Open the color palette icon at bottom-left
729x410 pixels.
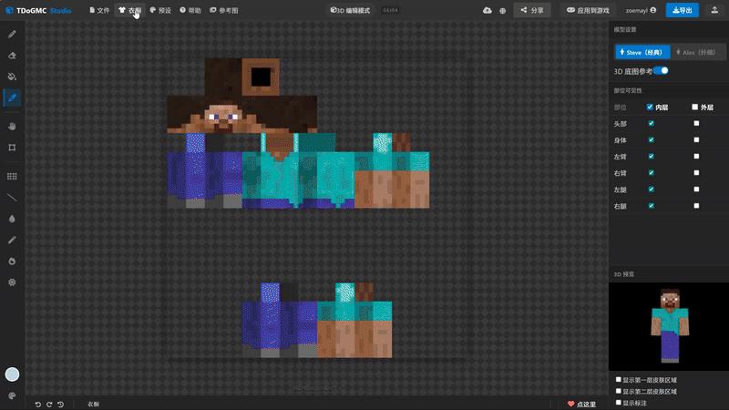pos(12,395)
